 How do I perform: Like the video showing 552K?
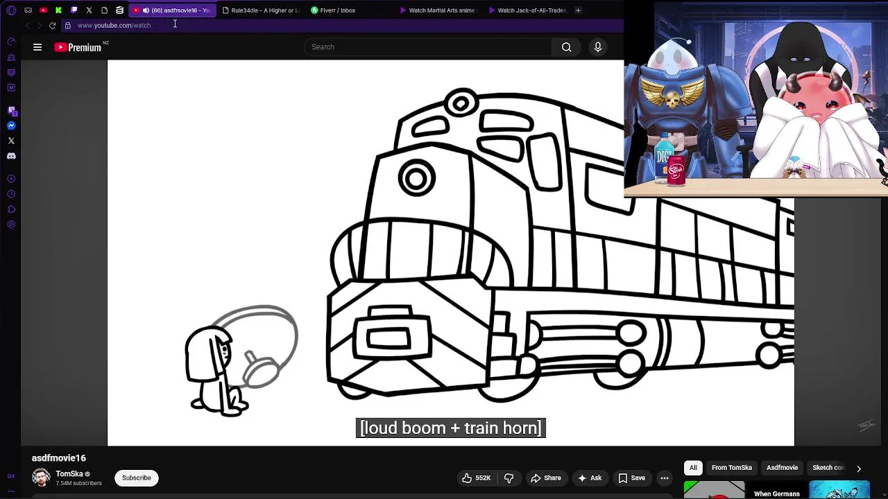point(477,478)
